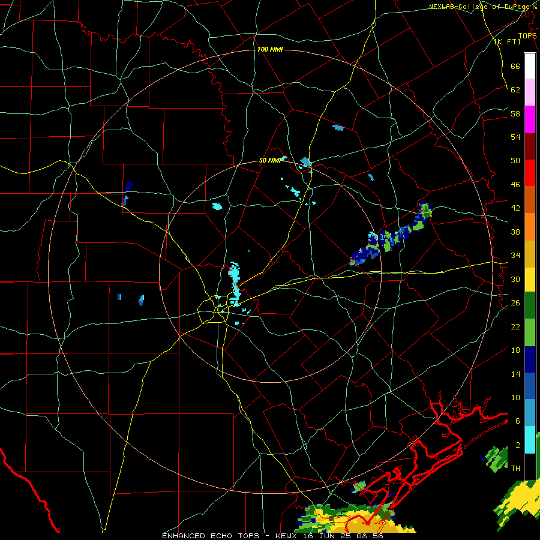The width and height of the screenshot is (540, 540).
Task: Select the light green legend swatch
Action: 530,332
